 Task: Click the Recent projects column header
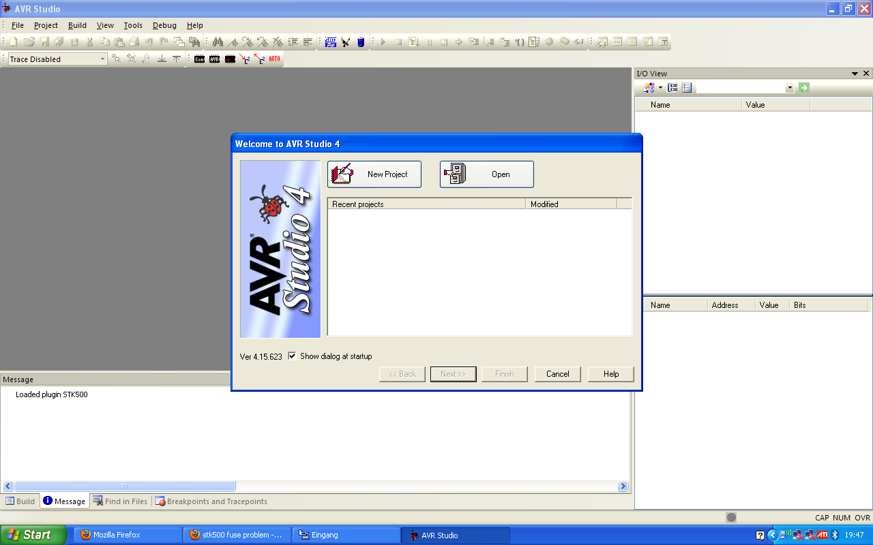[x=427, y=204]
